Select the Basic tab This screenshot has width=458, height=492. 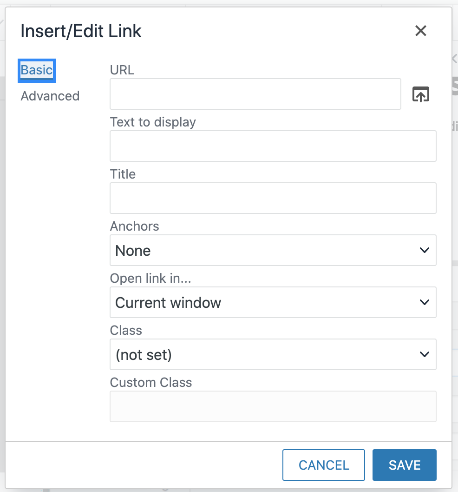coord(36,70)
